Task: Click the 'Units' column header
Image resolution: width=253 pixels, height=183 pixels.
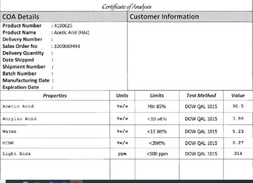Action: coord(122,96)
